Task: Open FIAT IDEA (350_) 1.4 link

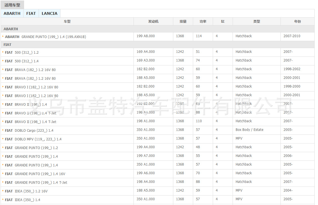Action: [x=22, y=200]
